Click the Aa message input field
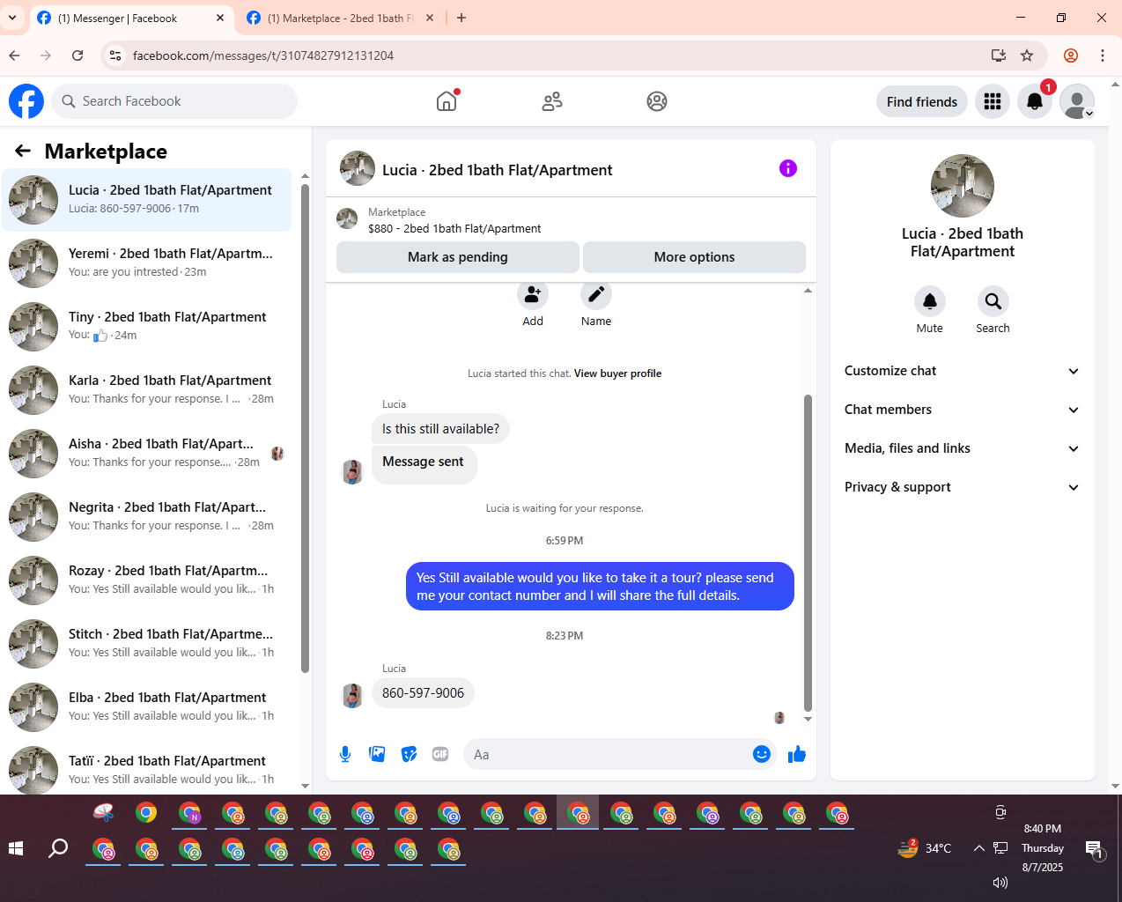 tap(608, 754)
